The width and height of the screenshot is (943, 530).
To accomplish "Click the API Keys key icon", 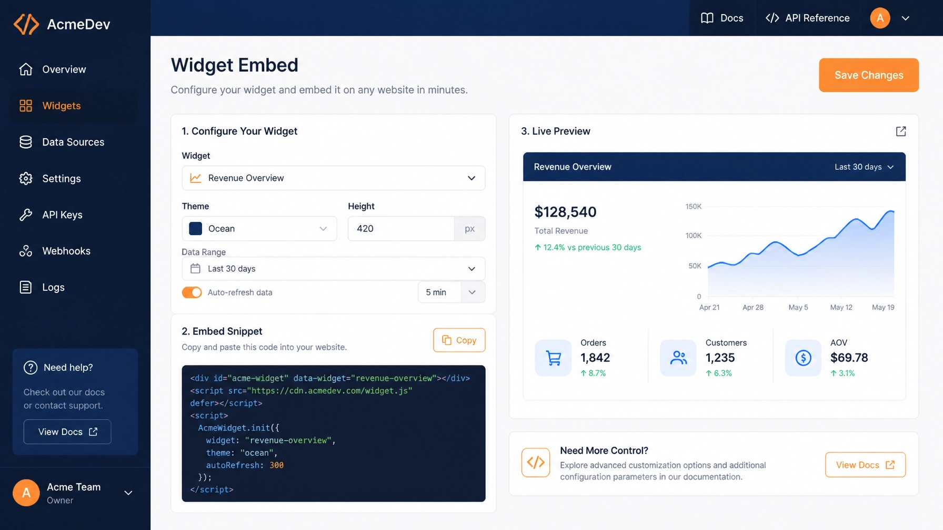I will pyautogui.click(x=26, y=215).
